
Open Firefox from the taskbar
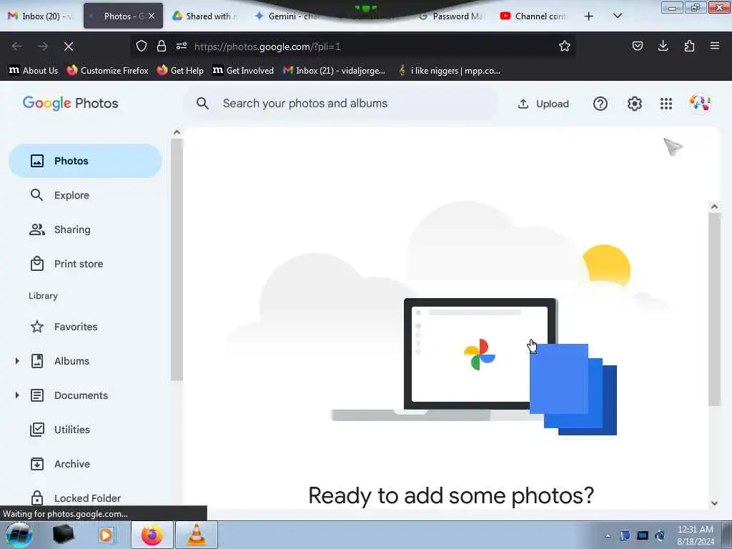pos(152,535)
